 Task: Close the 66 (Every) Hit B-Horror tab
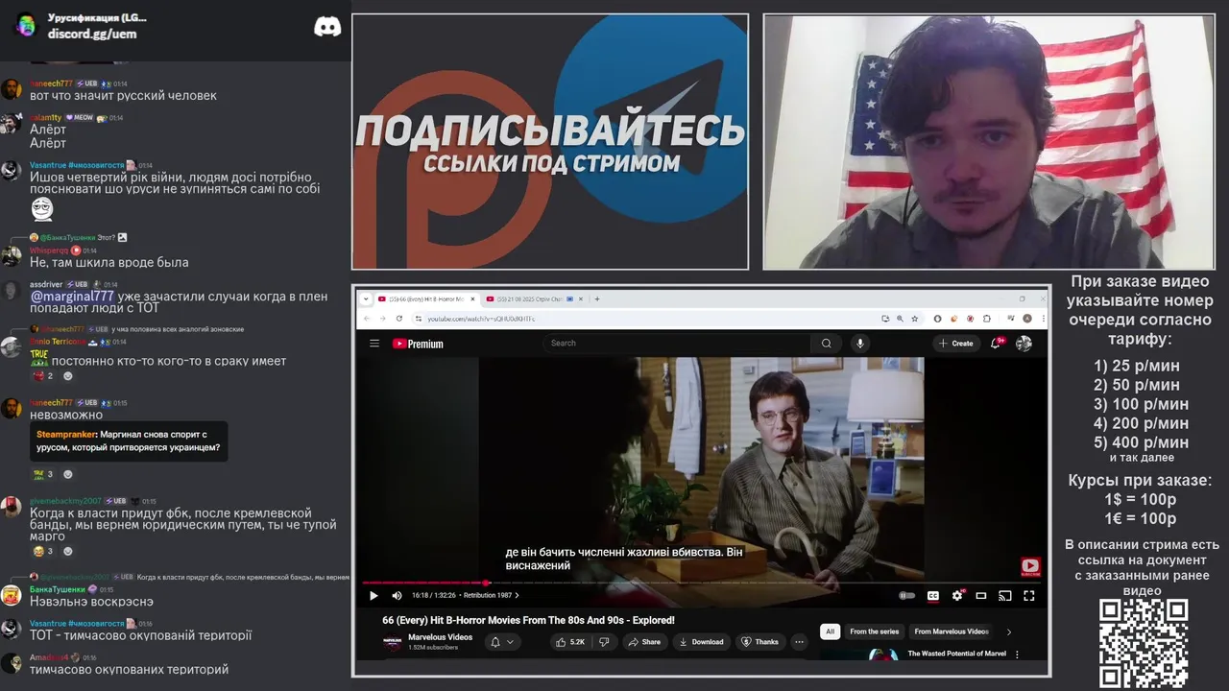point(471,298)
